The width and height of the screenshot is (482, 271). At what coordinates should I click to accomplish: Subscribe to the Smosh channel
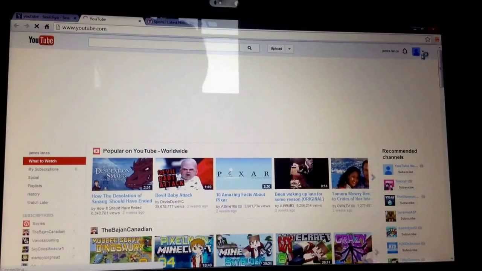click(406, 187)
